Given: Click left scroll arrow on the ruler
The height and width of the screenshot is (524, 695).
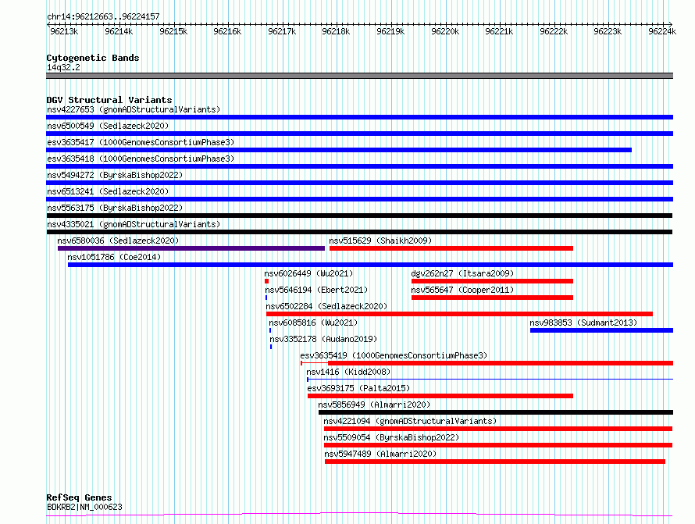Looking at the screenshot, I should (48, 24).
